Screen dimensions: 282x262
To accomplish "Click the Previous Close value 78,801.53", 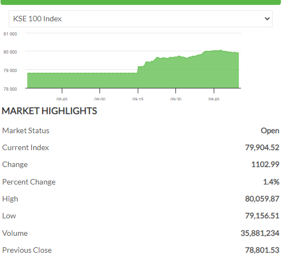I will point(262,250).
